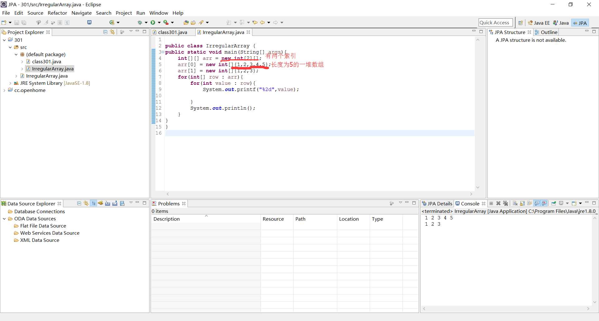Toggle Link with Editor in Project Explorer

point(112,32)
